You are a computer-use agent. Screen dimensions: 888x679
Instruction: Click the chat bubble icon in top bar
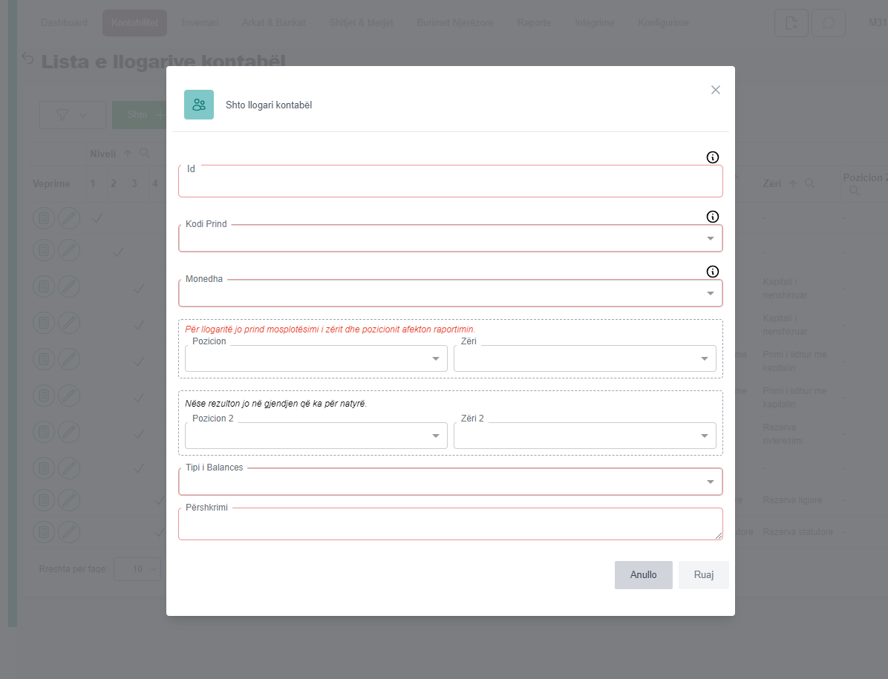[829, 23]
